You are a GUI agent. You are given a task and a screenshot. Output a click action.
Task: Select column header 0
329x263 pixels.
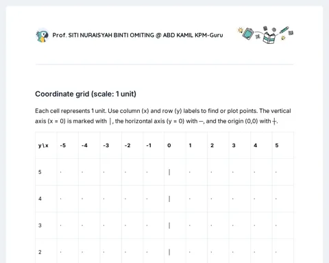click(175, 145)
